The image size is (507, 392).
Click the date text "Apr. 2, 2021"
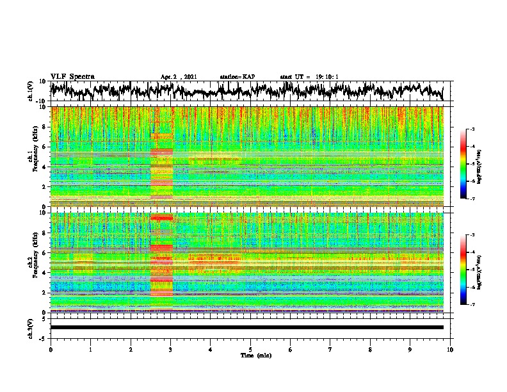179,77
